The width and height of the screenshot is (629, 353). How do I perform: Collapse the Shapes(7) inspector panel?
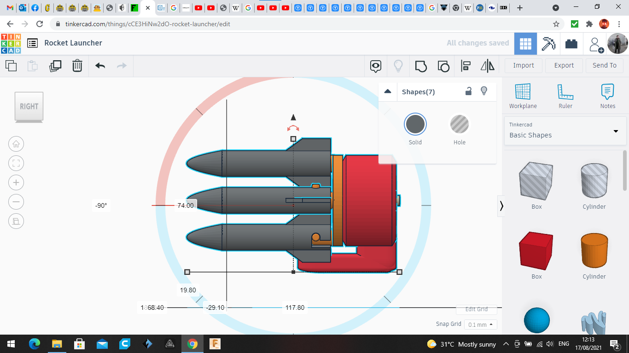tap(388, 91)
